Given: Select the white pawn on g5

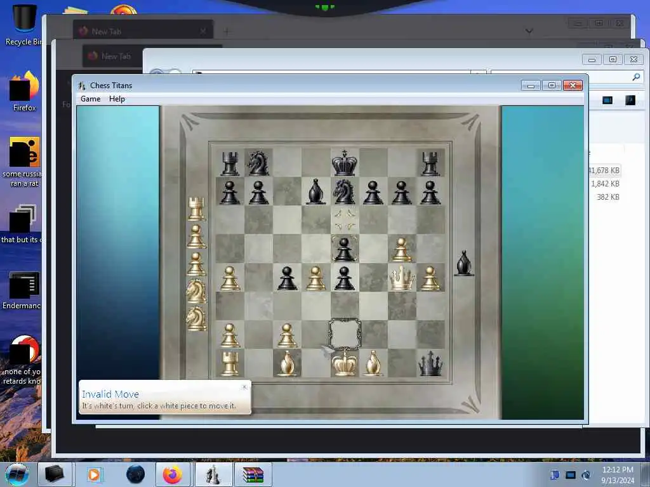Looking at the screenshot, I should pyautogui.click(x=401, y=249).
